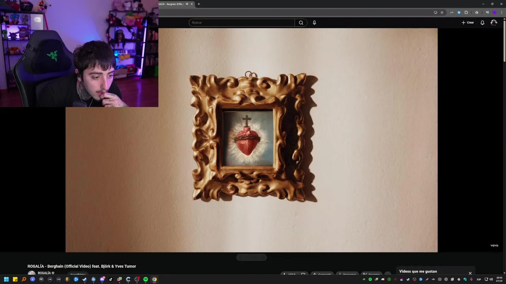
Task: Click the ESP language indicator
Action: point(479,279)
